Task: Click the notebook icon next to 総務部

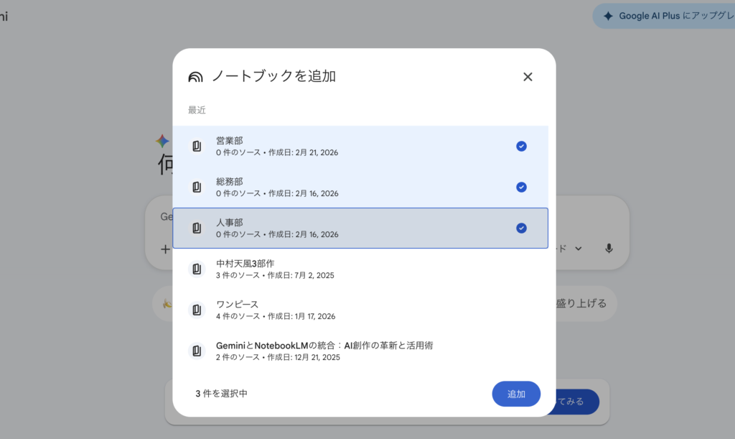Action: (x=195, y=187)
